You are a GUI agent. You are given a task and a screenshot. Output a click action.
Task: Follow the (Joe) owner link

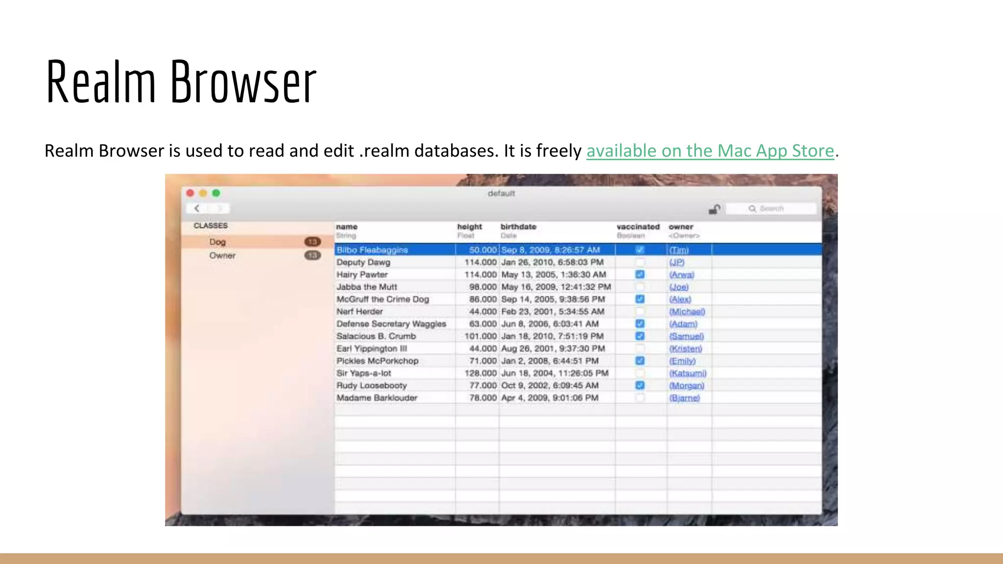click(x=679, y=287)
